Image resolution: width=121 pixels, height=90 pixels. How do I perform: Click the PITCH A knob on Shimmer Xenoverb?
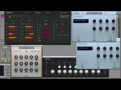pos(101,28)
